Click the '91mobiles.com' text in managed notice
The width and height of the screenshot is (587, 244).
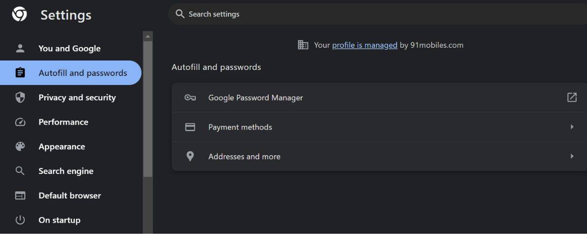(437, 45)
